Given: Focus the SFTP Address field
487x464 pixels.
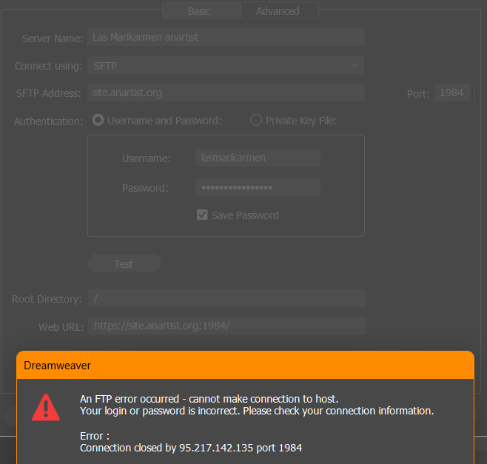Looking at the screenshot, I should click(x=226, y=93).
